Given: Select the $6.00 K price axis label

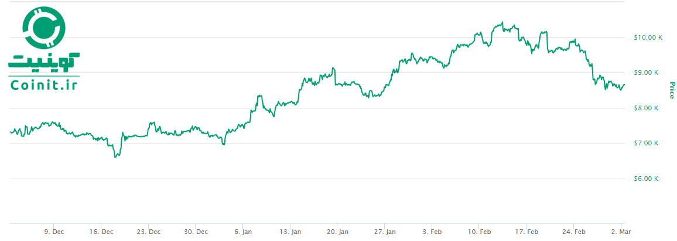Looking at the screenshot, I should pos(647,179).
